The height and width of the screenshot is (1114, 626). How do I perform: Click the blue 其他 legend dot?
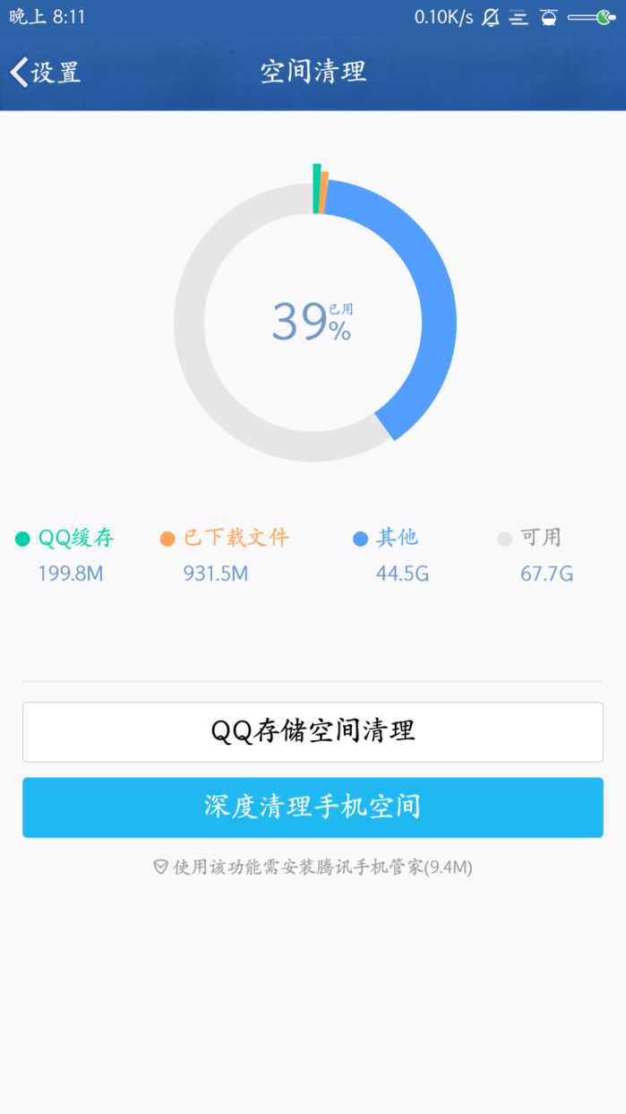coord(361,538)
